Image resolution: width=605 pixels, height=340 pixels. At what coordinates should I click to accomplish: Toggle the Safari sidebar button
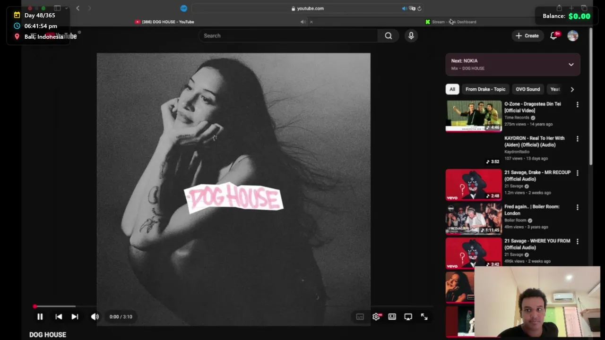pos(57,8)
